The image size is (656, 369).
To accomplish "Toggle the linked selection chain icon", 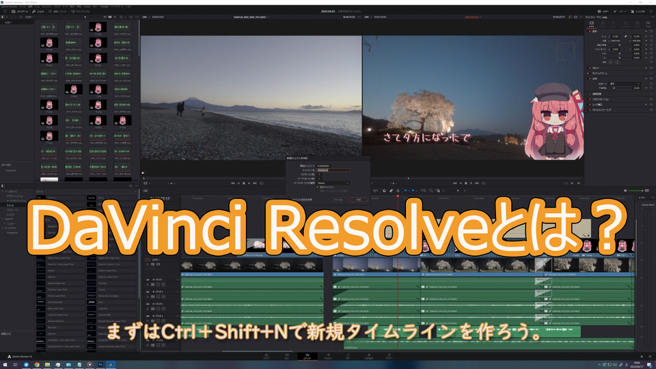I will [391, 191].
